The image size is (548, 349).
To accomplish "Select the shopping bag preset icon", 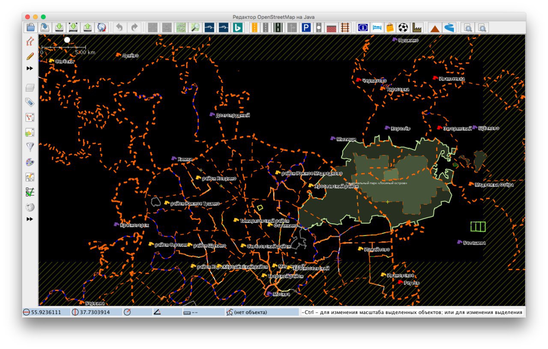I will [x=390, y=28].
